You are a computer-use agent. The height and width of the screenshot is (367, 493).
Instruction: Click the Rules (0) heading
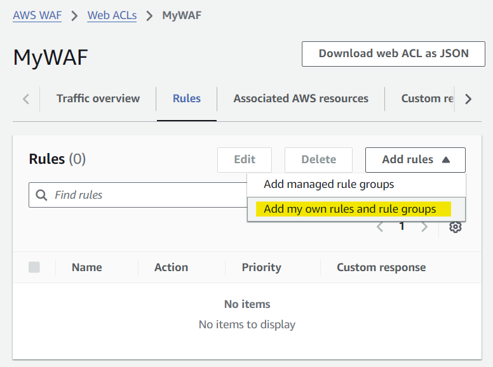(x=57, y=159)
